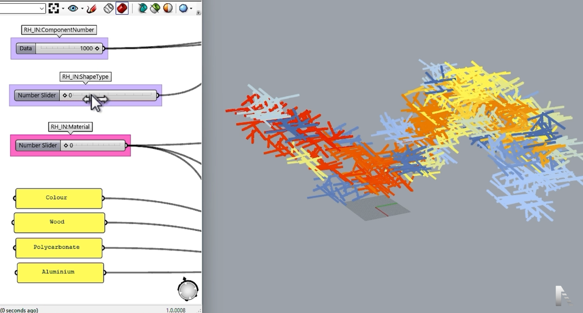Viewport: 583px width, 313px height.
Task: Click the '(0 seconds ago)' status text
Action: click(x=19, y=310)
